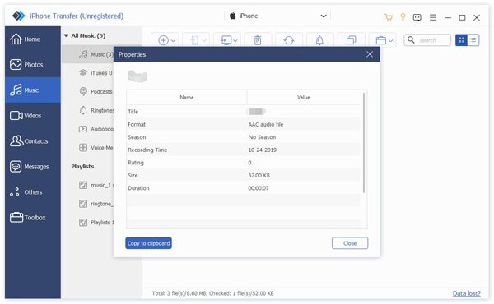Image resolution: width=494 pixels, height=304 pixels.
Task: Open the feedback chat icon
Action: [417, 17]
